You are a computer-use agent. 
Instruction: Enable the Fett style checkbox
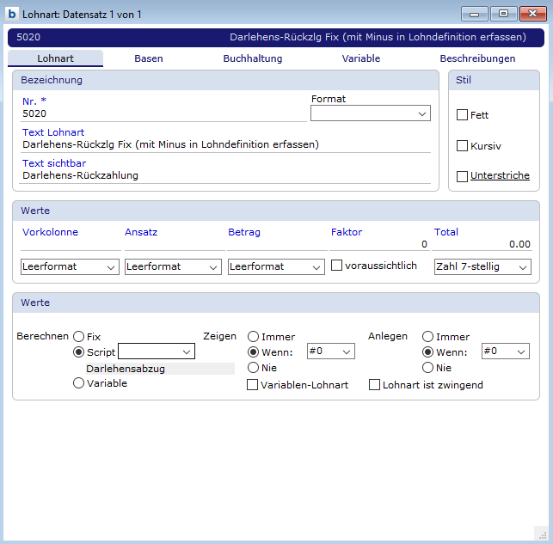[x=462, y=115]
